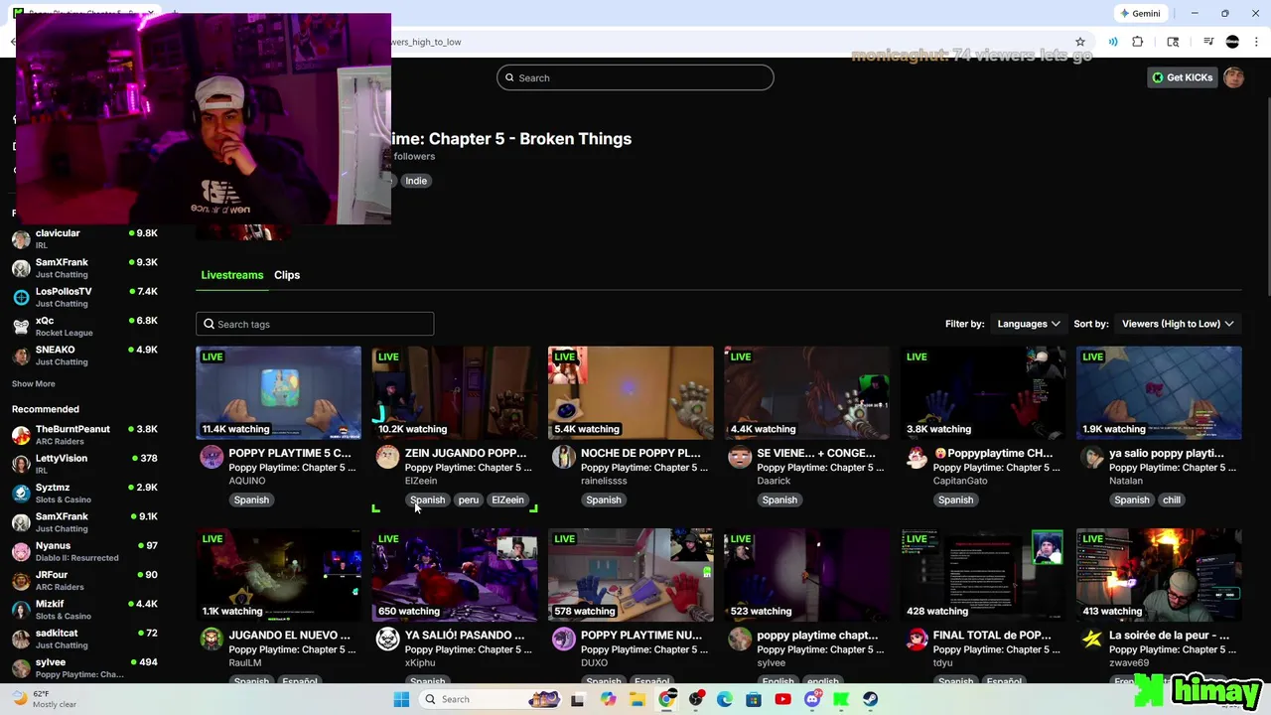The image size is (1271, 715).
Task: Expand the Show more following list
Action: pos(34,383)
